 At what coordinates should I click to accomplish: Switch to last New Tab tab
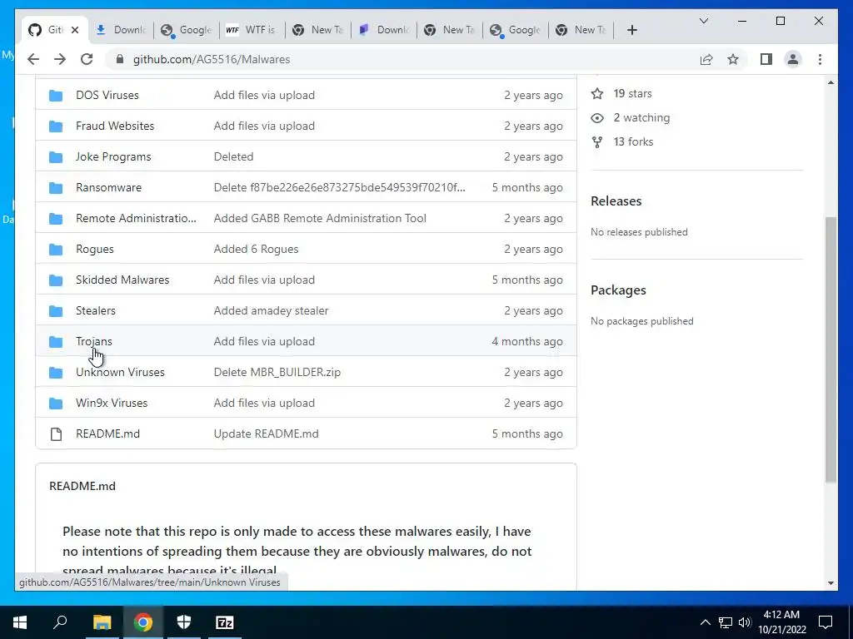tap(581, 30)
